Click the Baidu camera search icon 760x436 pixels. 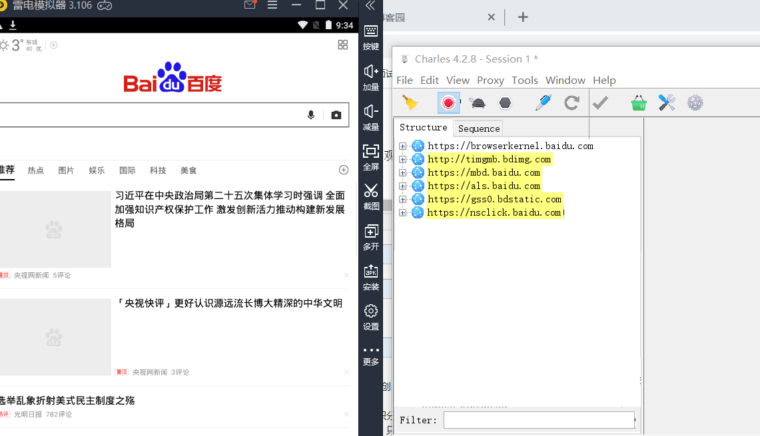coord(336,114)
